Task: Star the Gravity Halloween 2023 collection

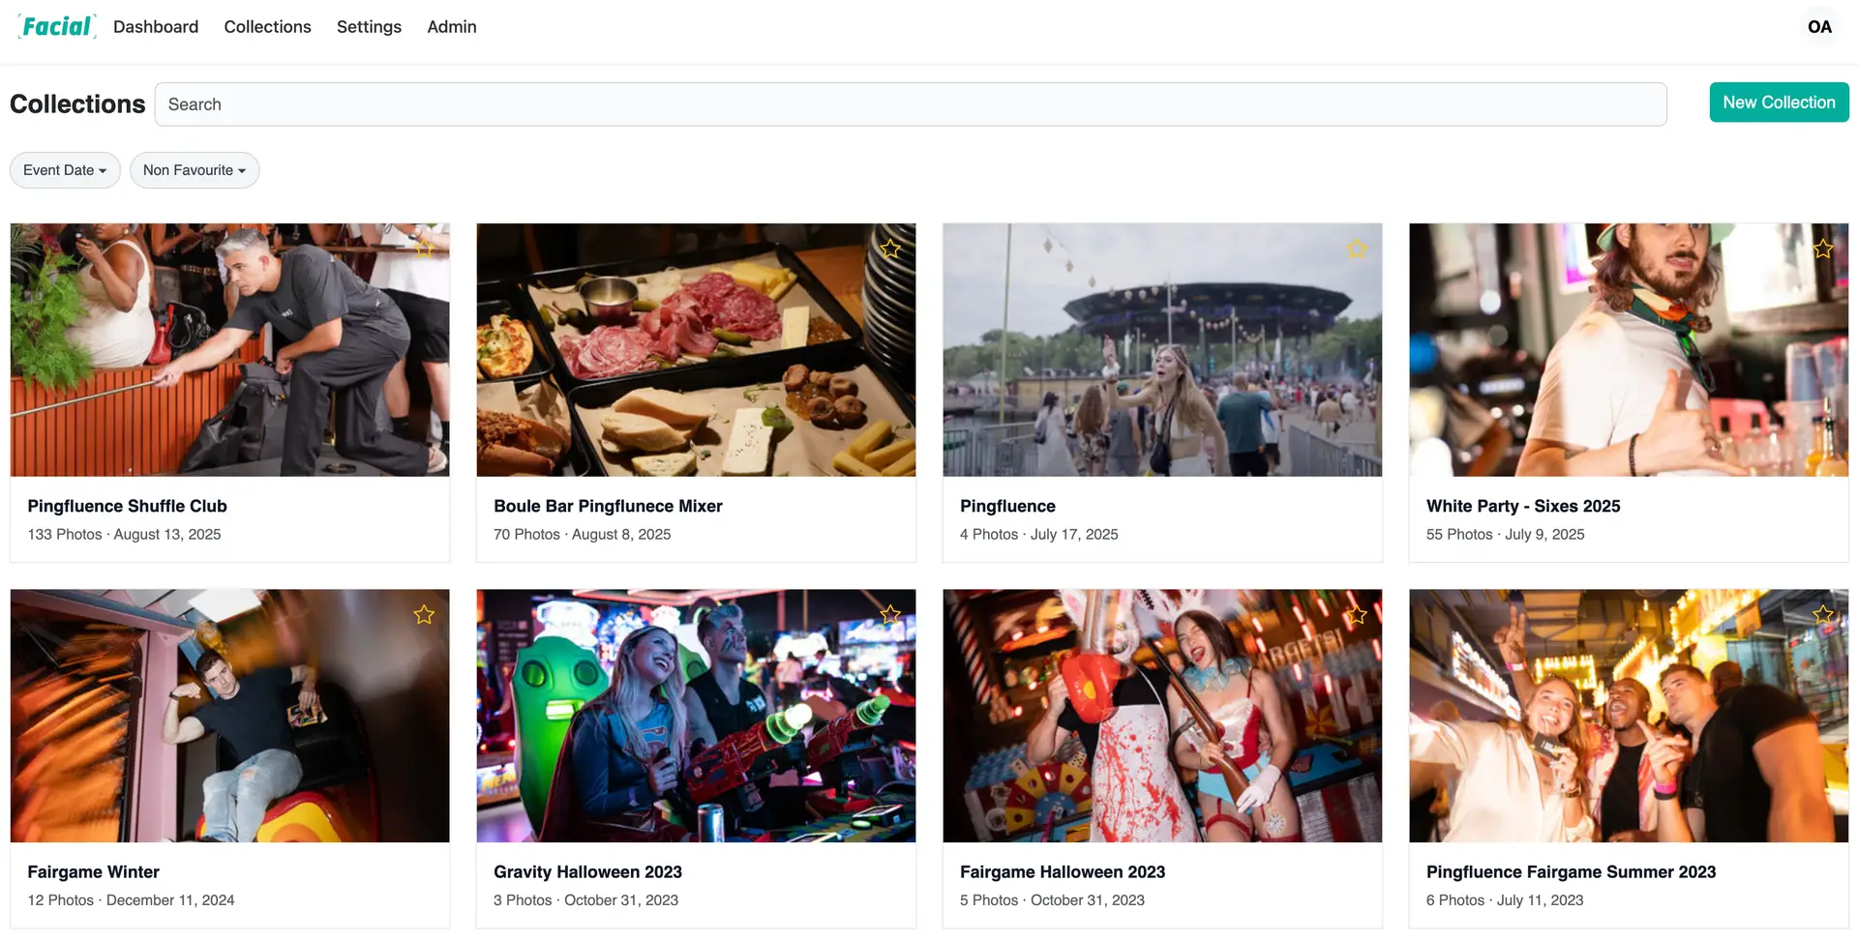Action: click(890, 614)
